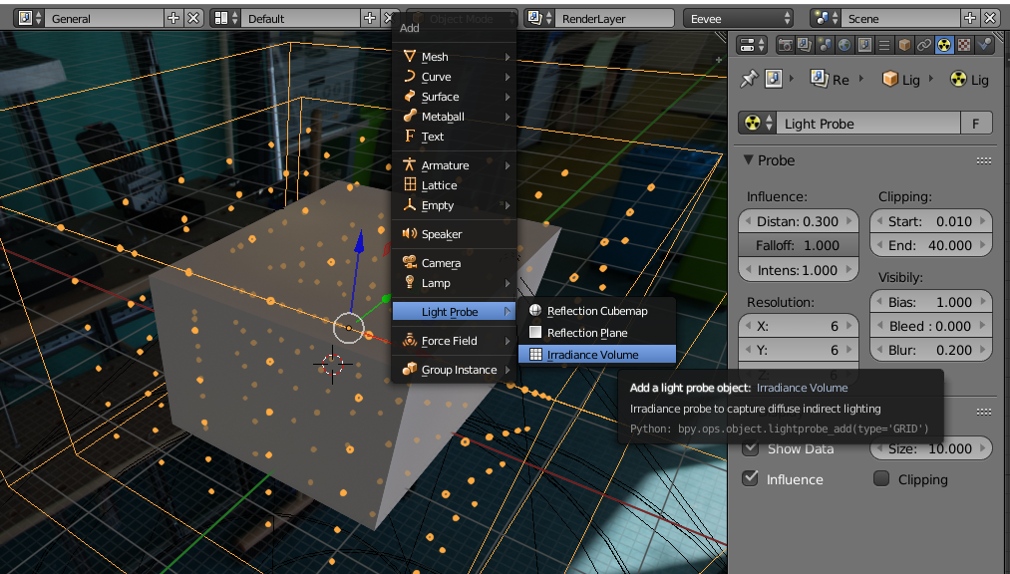Open the Object properties cube tab
1010x574 pixels.
pyautogui.click(x=905, y=45)
